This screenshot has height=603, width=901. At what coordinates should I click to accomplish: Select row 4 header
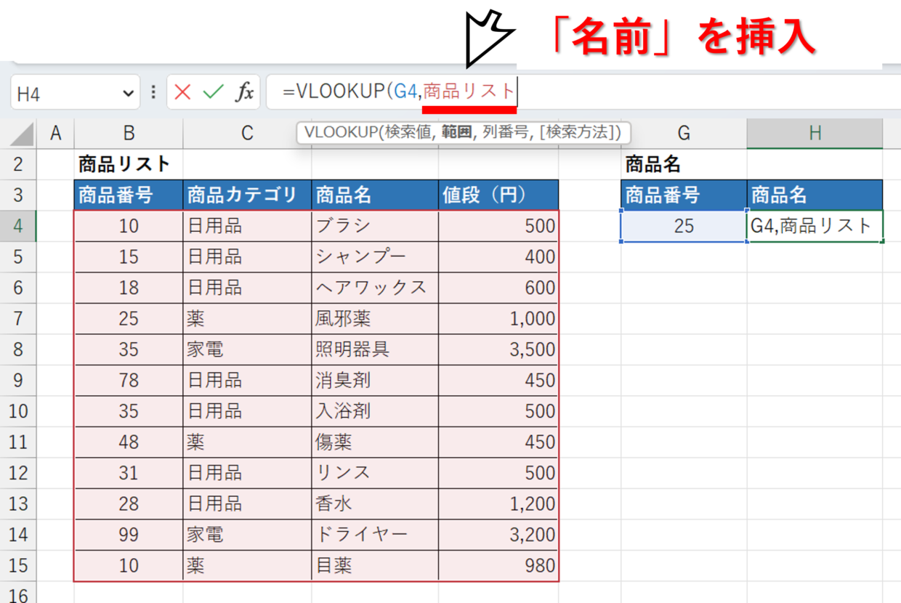18,226
